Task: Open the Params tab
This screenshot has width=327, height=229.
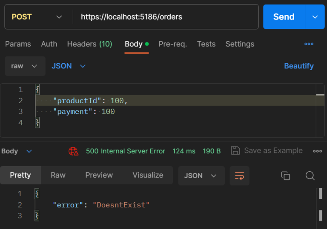Action: 18,44
